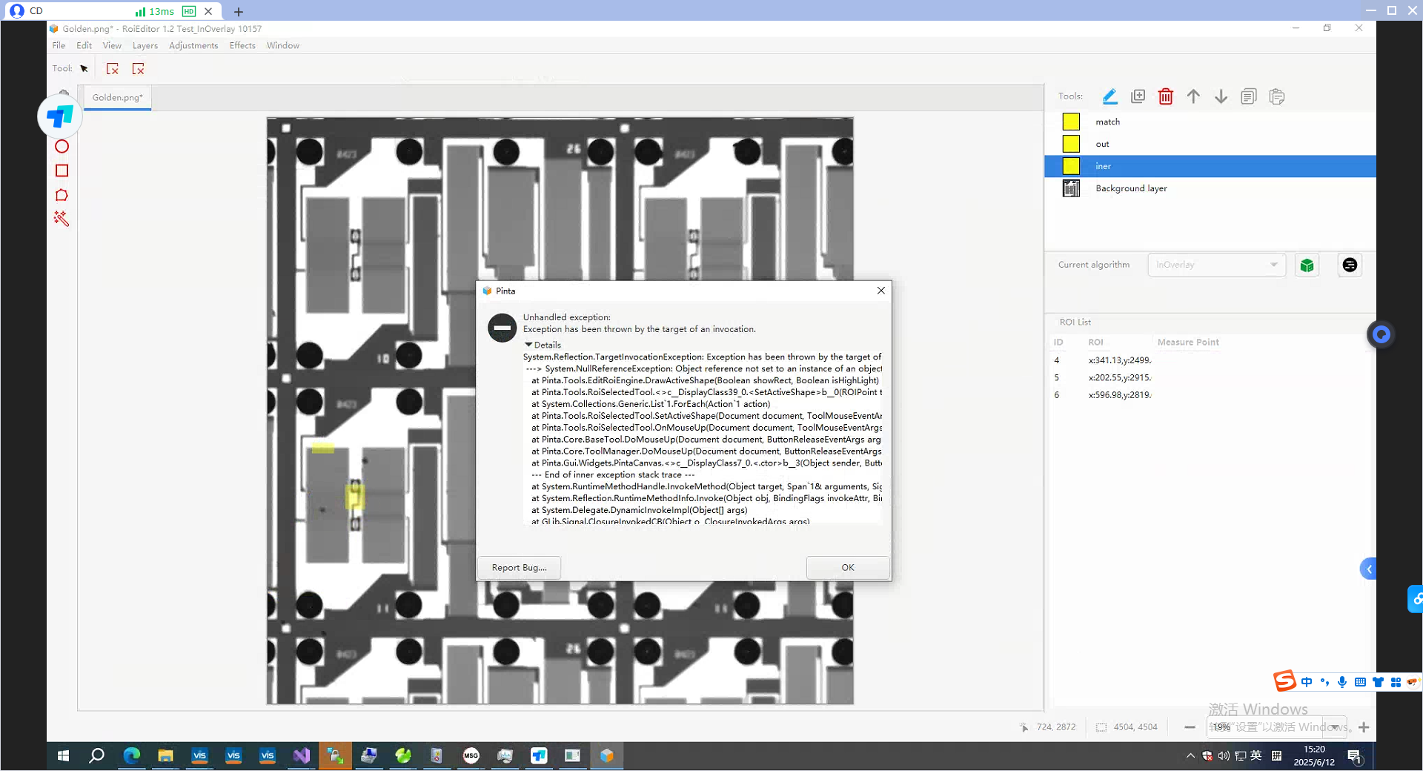The height and width of the screenshot is (771, 1423).
Task: Open the Window menu
Action: coord(283,45)
